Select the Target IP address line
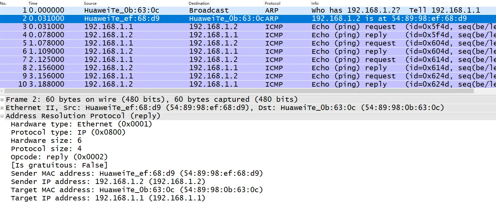This screenshot has height=208, width=496. click(108, 198)
